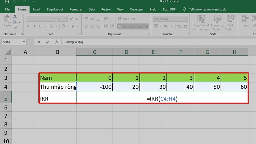Expand the Merge & Center dropdown arrow

point(147,27)
